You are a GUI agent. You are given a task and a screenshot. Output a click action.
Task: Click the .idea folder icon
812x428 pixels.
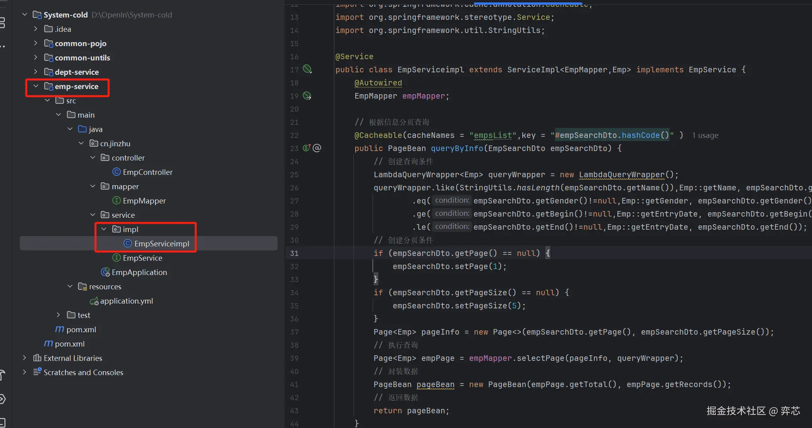point(49,29)
